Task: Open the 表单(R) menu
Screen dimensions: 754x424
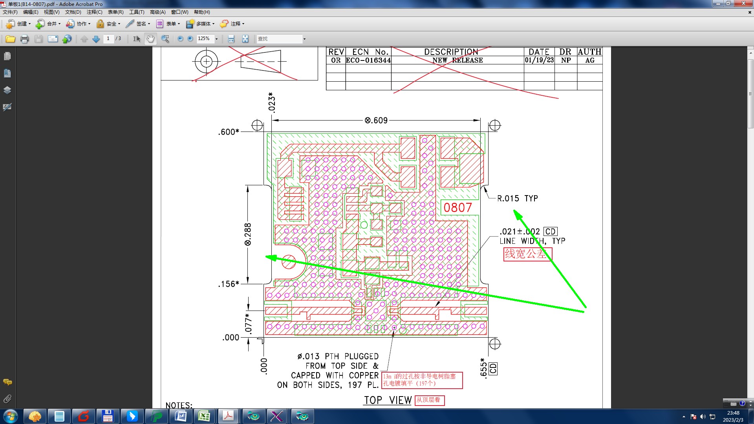Action: 115,12
